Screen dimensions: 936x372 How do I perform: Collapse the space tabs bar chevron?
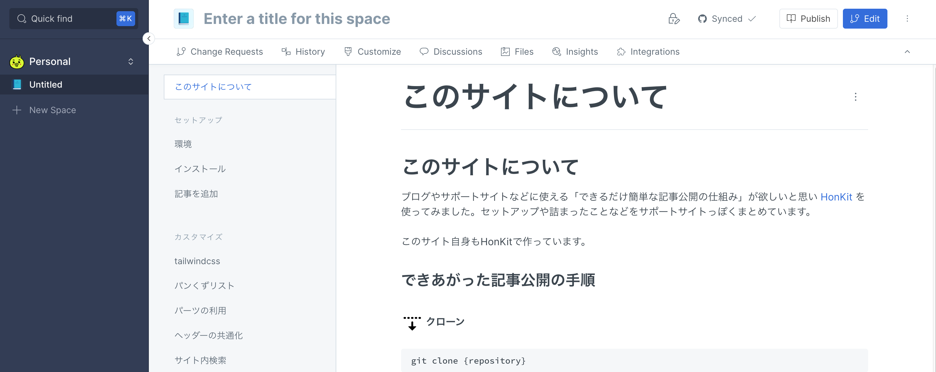point(907,52)
